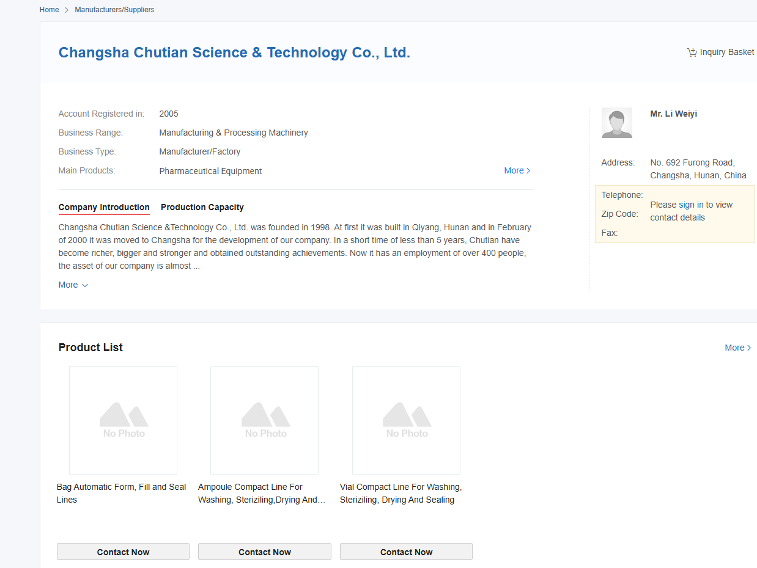Expand More next to Main Products
The height and width of the screenshot is (568, 757).
[x=517, y=170]
